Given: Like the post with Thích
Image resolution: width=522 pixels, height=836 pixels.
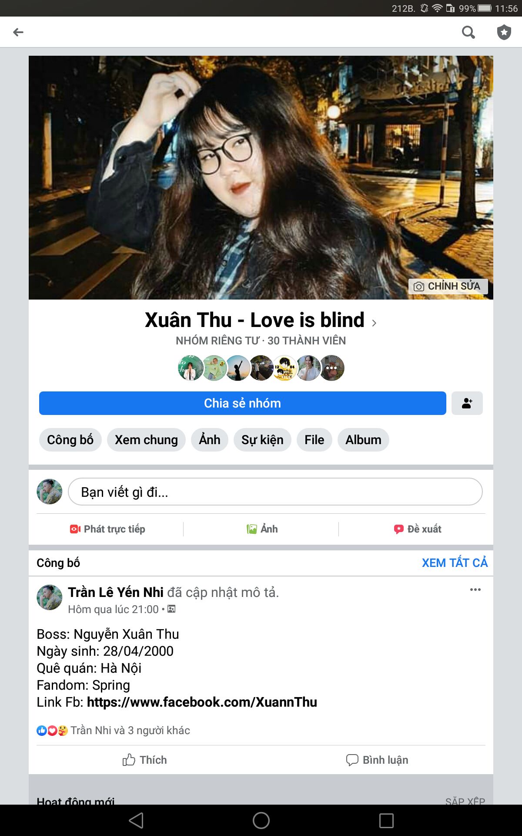Looking at the screenshot, I should tap(144, 760).
